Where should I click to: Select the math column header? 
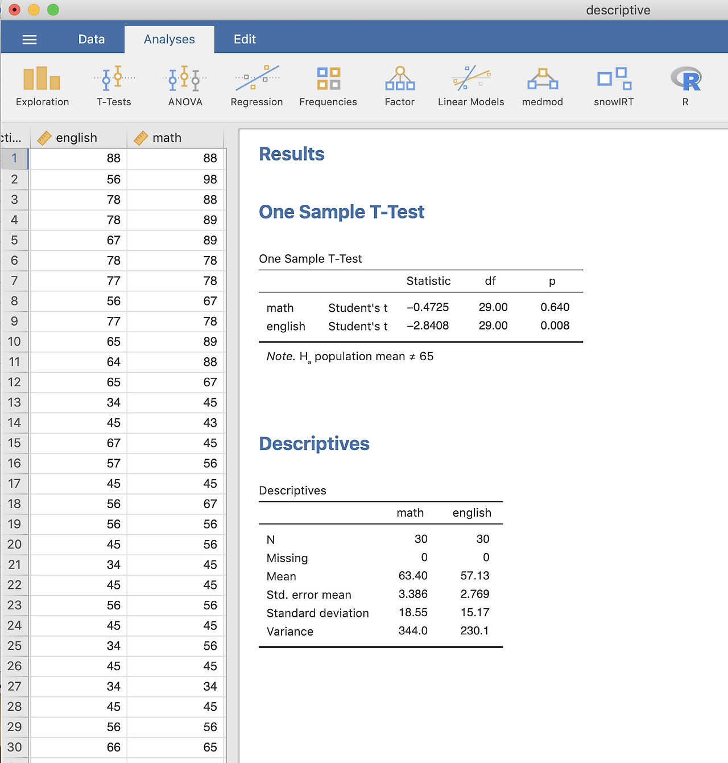click(175, 138)
